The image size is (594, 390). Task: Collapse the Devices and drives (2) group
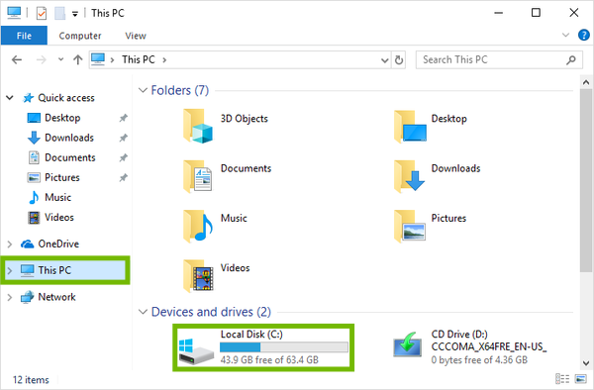point(143,312)
